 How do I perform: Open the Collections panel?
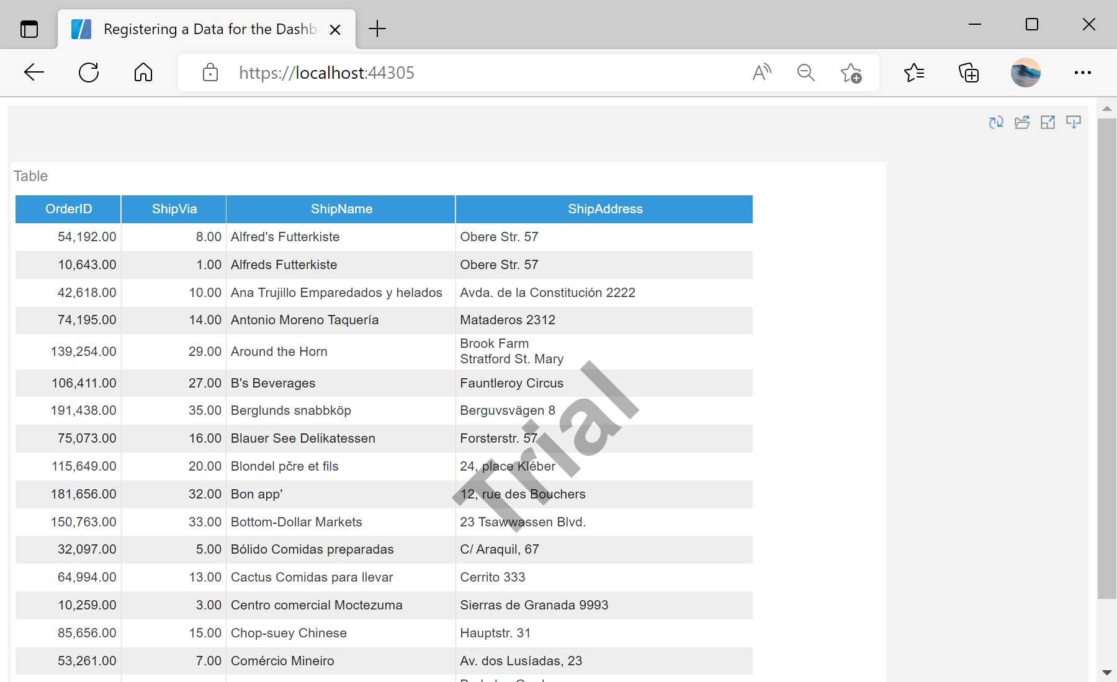click(x=968, y=73)
